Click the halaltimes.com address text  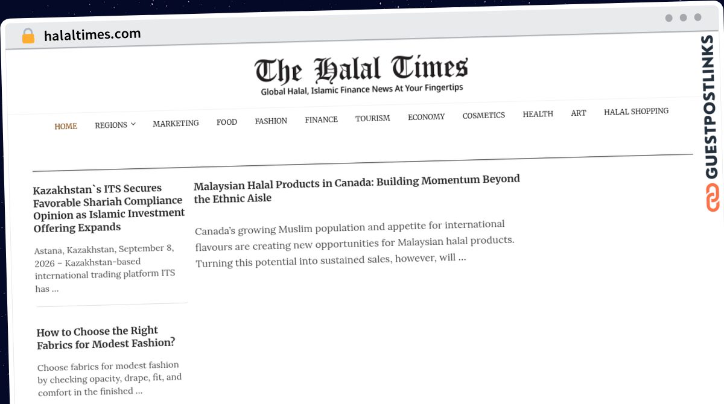click(x=92, y=34)
